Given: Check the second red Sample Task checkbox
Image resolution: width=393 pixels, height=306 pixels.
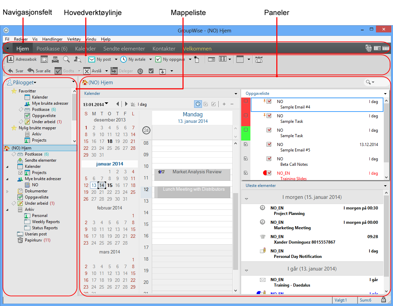Looking at the screenshot, I should [246, 116].
